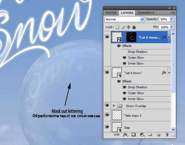The image size is (185, 145).
Task: Hide the selected "Let it Snow..." top layer
Action: [107, 37]
